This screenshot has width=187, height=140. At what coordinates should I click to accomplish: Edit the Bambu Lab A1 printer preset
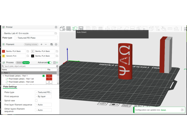(56, 33)
